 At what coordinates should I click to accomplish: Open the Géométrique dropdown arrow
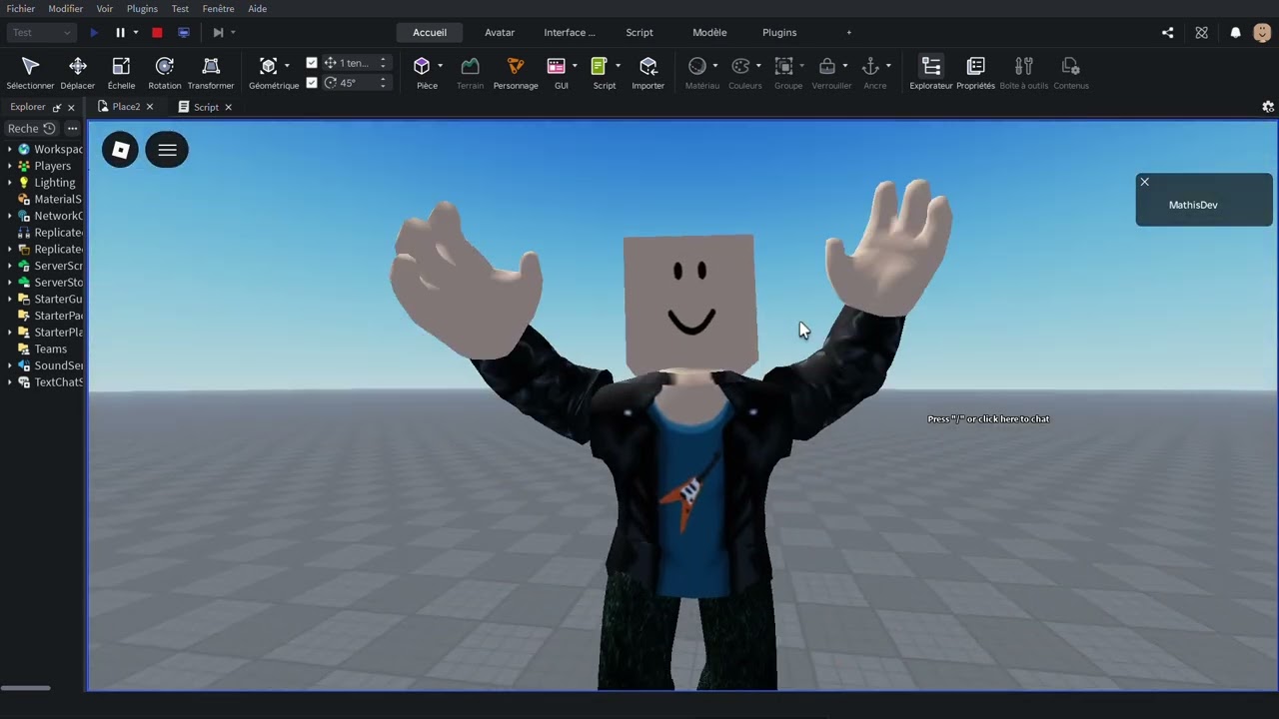287,66
